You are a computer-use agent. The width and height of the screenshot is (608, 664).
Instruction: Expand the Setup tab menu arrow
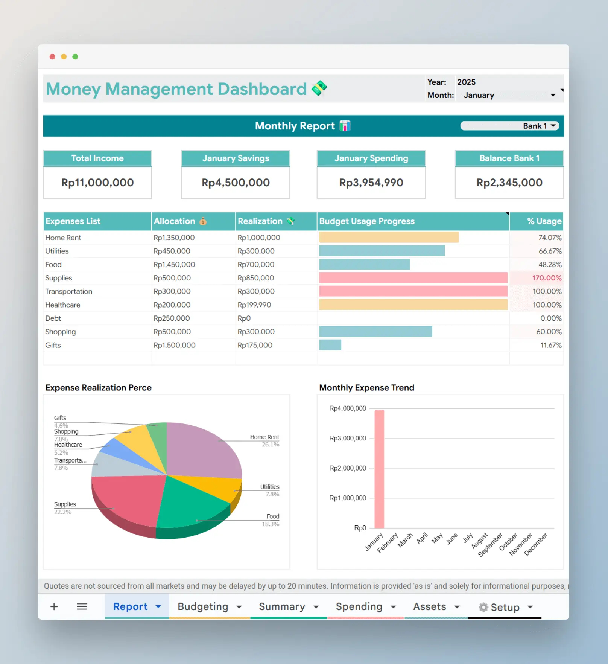pos(530,607)
